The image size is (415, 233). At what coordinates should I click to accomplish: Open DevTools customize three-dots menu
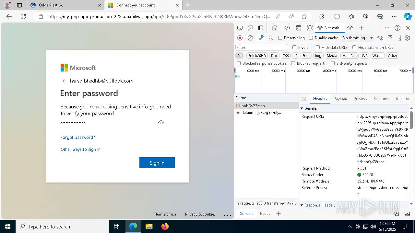pyautogui.click(x=387, y=28)
